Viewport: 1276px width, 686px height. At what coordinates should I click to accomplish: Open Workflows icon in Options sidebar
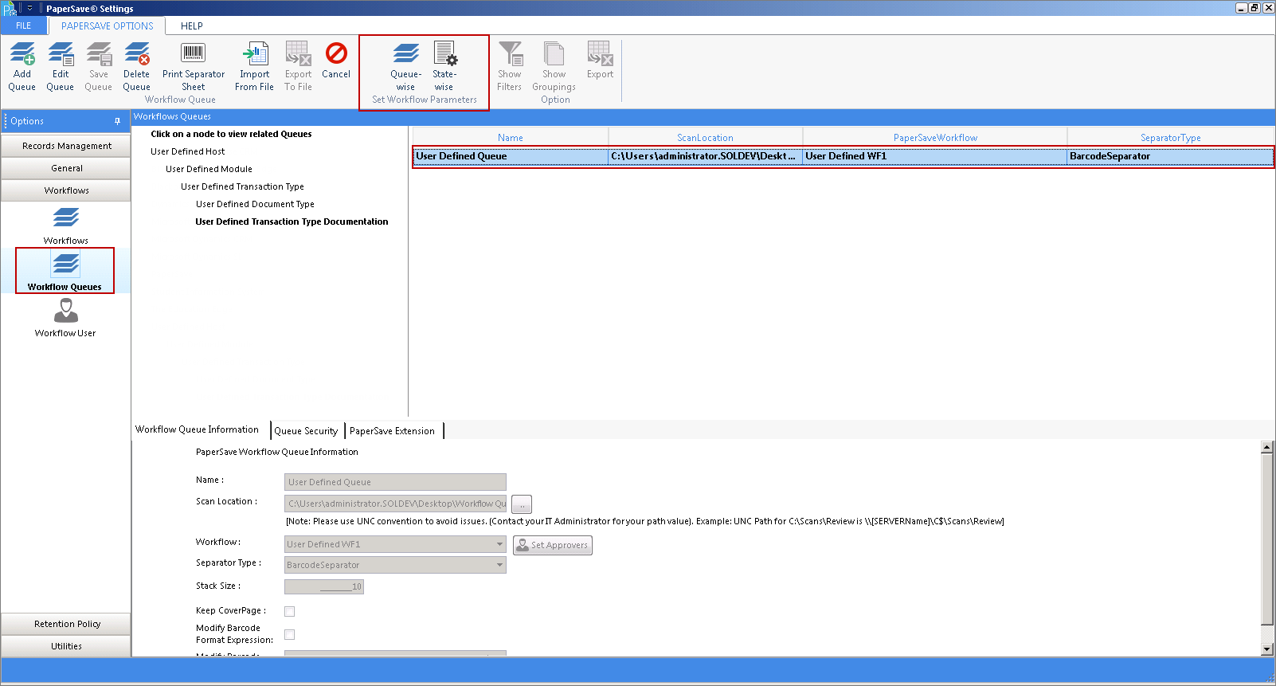click(x=66, y=218)
